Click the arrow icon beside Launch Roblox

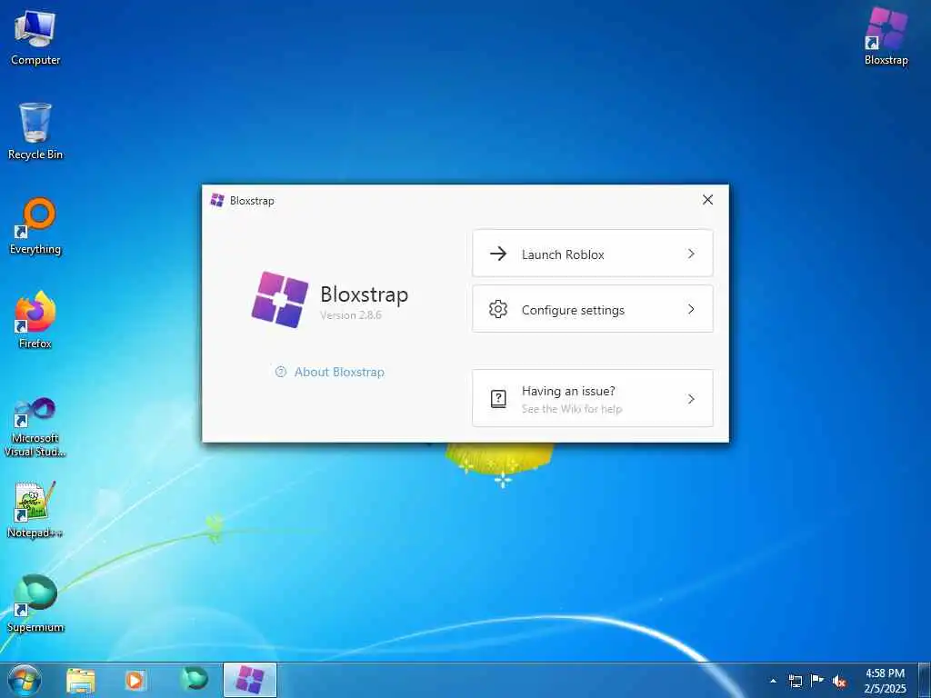(498, 254)
